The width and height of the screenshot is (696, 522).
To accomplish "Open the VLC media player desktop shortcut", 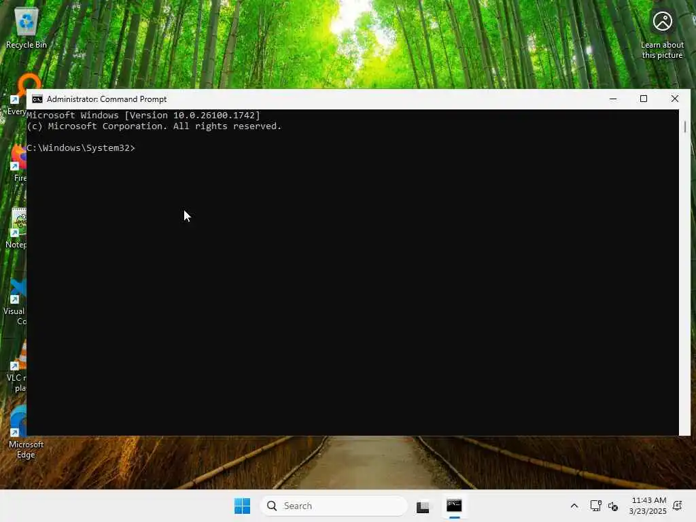I will pyautogui.click(x=18, y=366).
